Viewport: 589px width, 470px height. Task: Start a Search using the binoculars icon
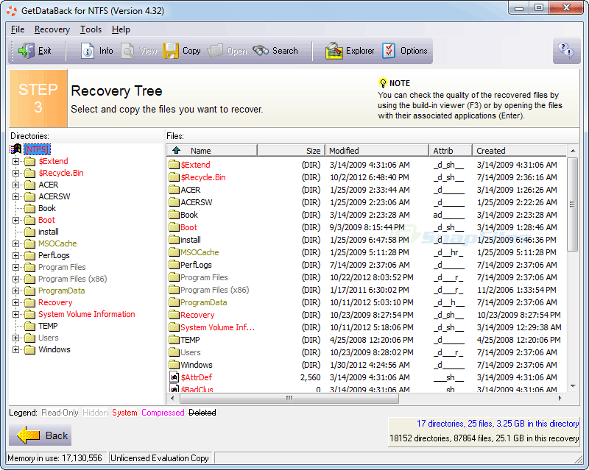tap(262, 51)
